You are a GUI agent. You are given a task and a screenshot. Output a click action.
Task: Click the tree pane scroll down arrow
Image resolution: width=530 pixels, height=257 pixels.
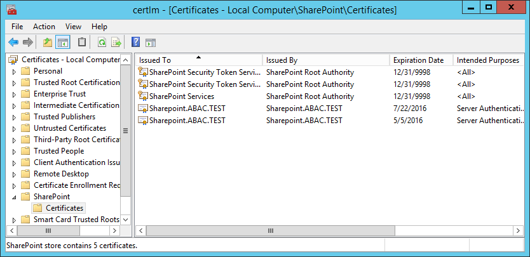(x=125, y=220)
